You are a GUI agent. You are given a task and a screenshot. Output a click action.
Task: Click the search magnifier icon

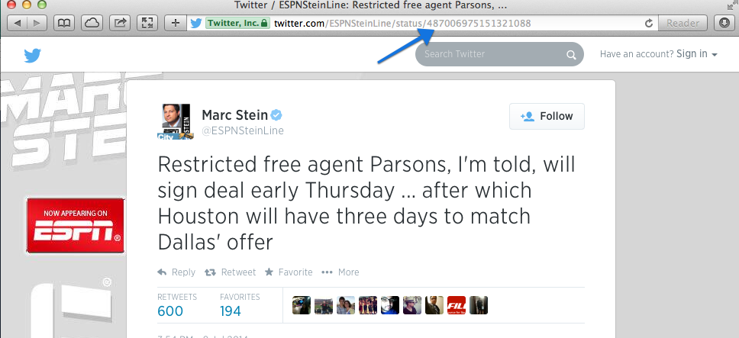(x=571, y=55)
